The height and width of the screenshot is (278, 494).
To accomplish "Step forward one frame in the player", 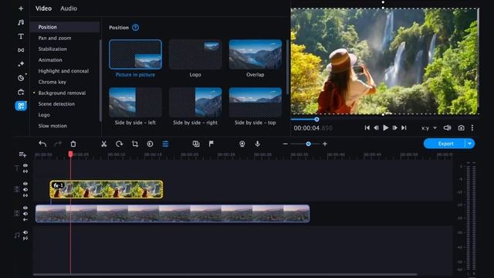I will coord(394,127).
